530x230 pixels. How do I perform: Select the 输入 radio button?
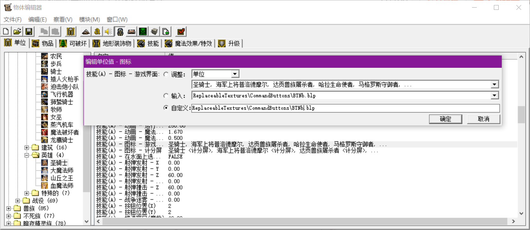pos(166,96)
